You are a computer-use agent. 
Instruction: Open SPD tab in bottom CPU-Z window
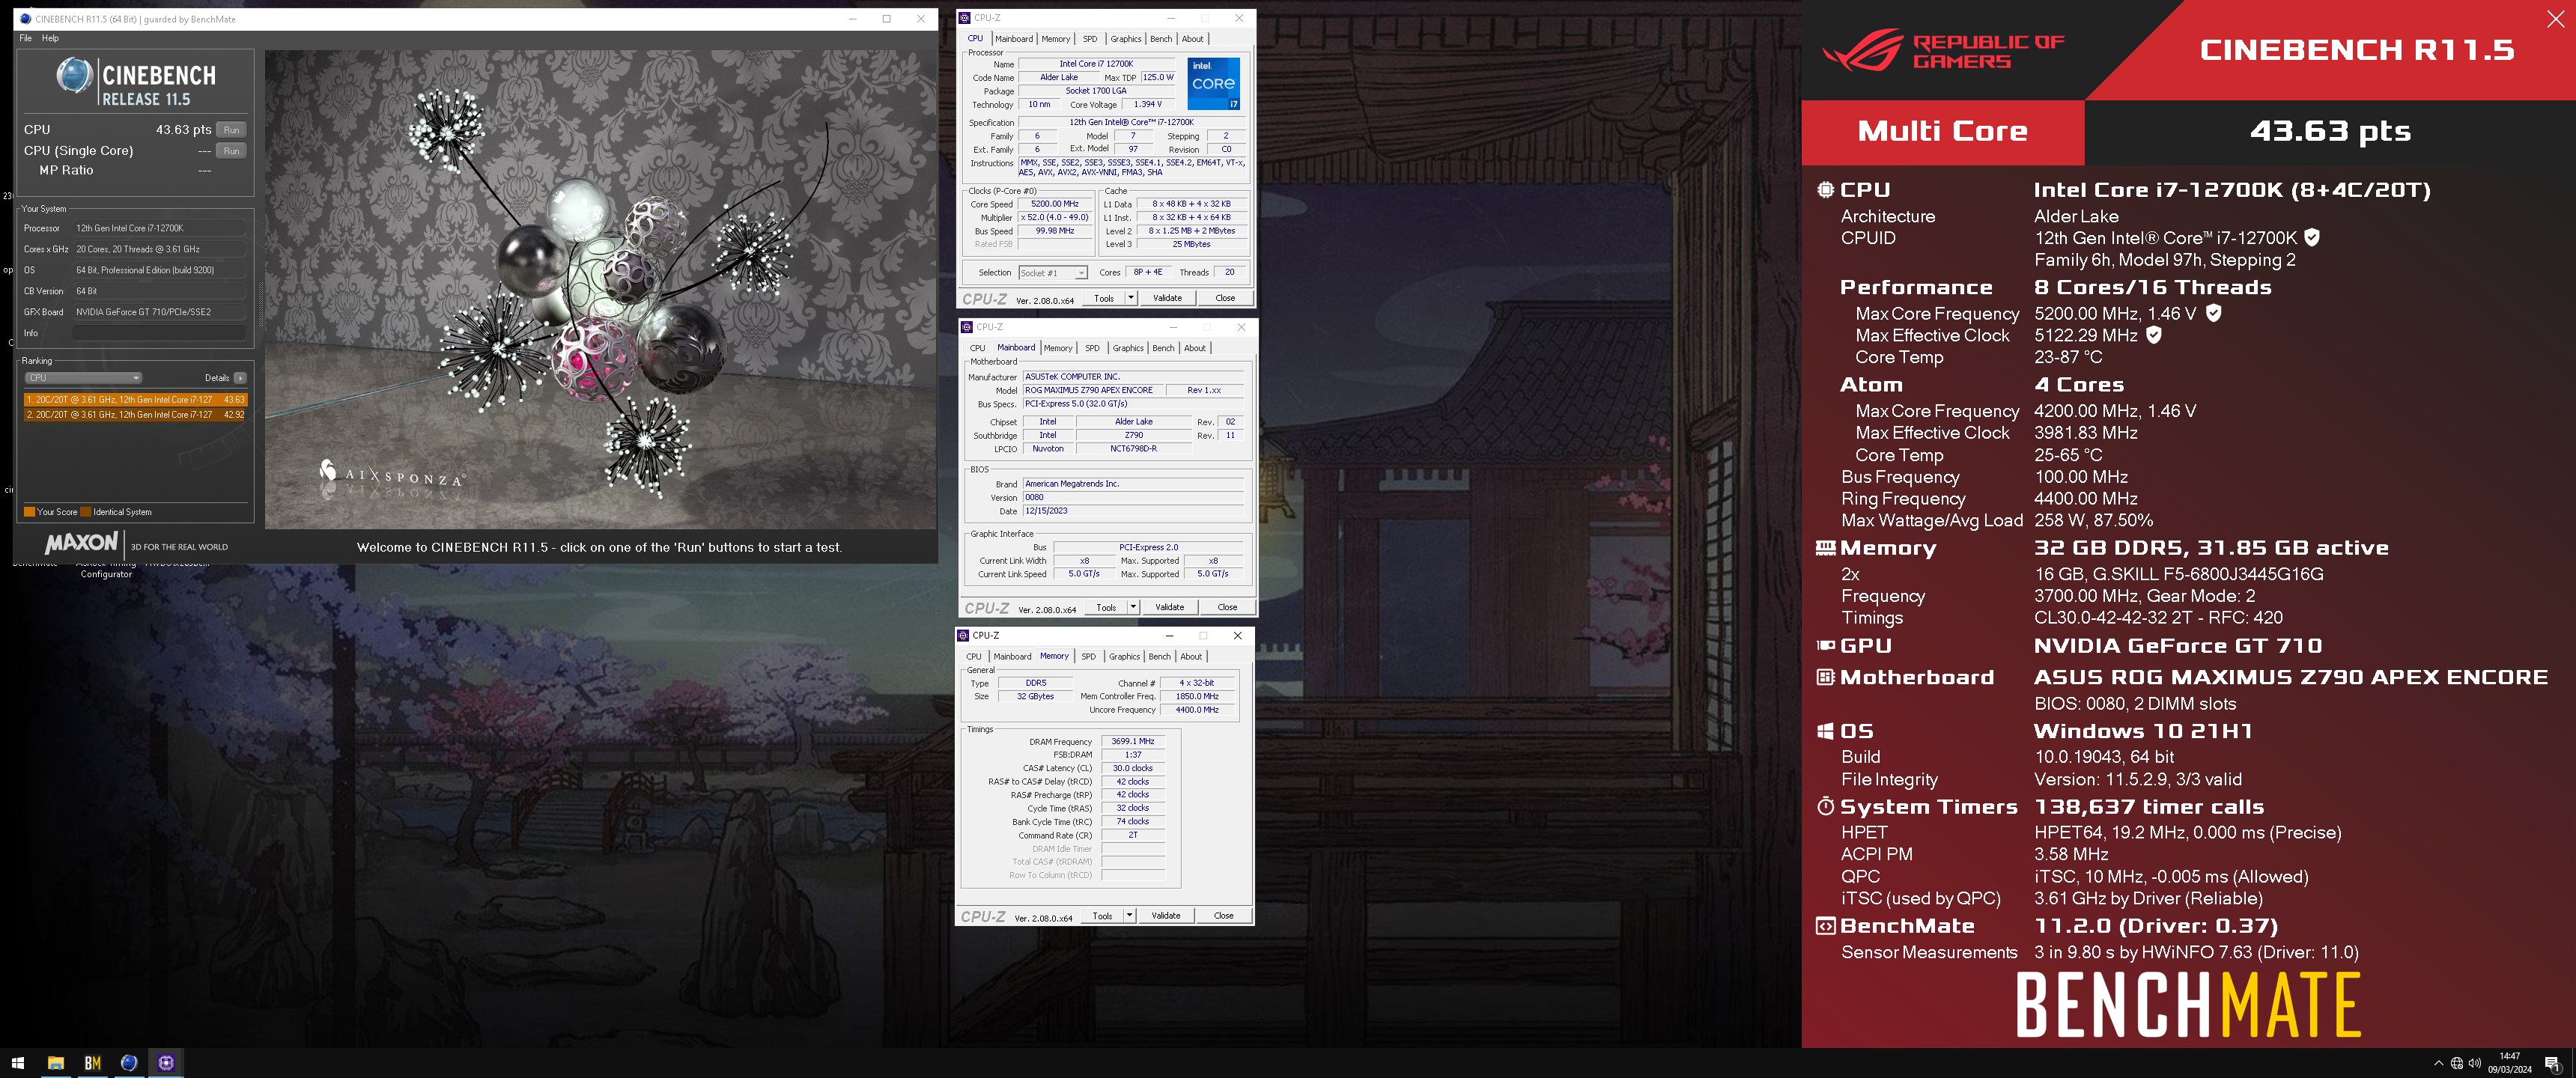coord(1088,657)
